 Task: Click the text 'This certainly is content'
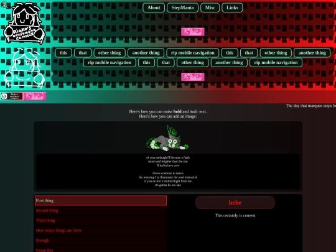pyautogui.click(x=235, y=215)
